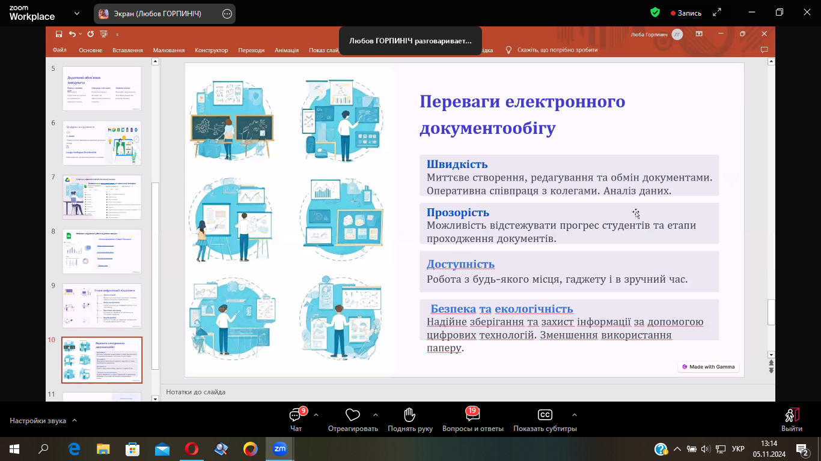Image resolution: width=821 pixels, height=461 pixels.
Task: Click the slide editor scroll down arrow
Action: tap(771, 355)
